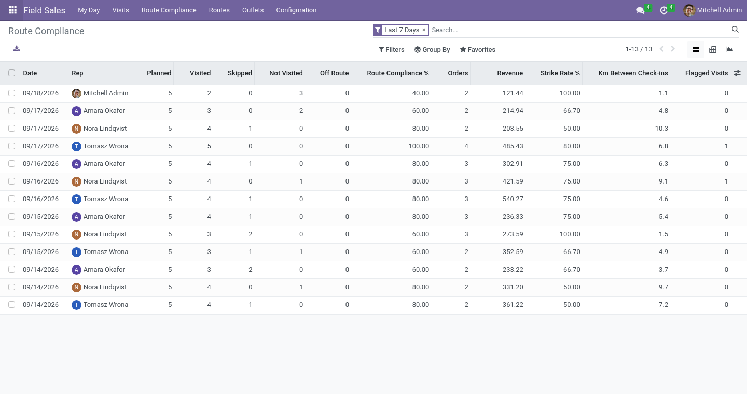Viewport: 747px width, 394px height.
Task: Open the Outlets menu
Action: 253,10
